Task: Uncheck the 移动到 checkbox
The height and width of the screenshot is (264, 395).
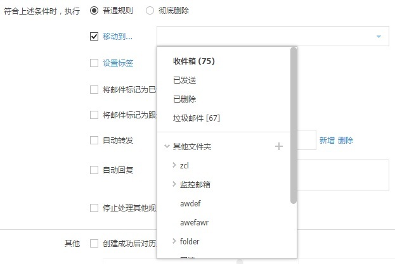Action: click(x=94, y=36)
